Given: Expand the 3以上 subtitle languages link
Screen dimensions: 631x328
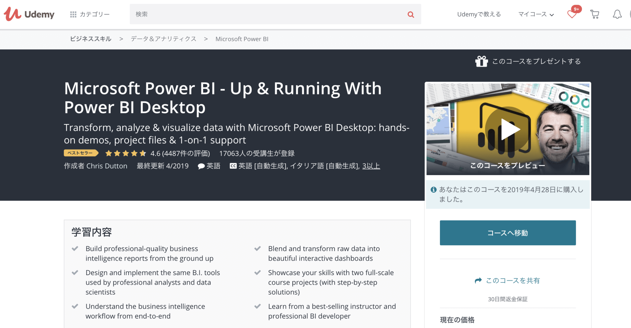Looking at the screenshot, I should [371, 166].
